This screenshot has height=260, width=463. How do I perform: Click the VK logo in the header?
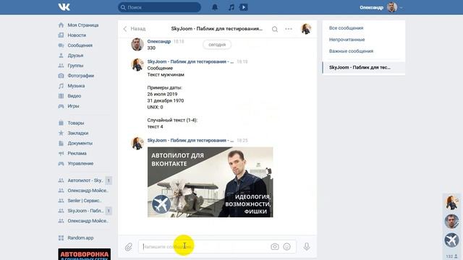coord(64,7)
